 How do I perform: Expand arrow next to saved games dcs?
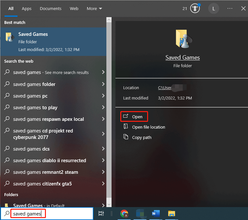tap(103, 149)
